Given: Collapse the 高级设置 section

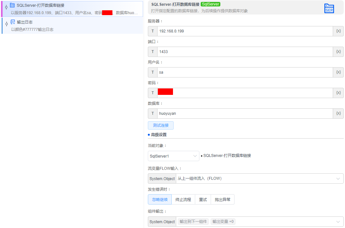Looking at the screenshot, I should point(158,134).
